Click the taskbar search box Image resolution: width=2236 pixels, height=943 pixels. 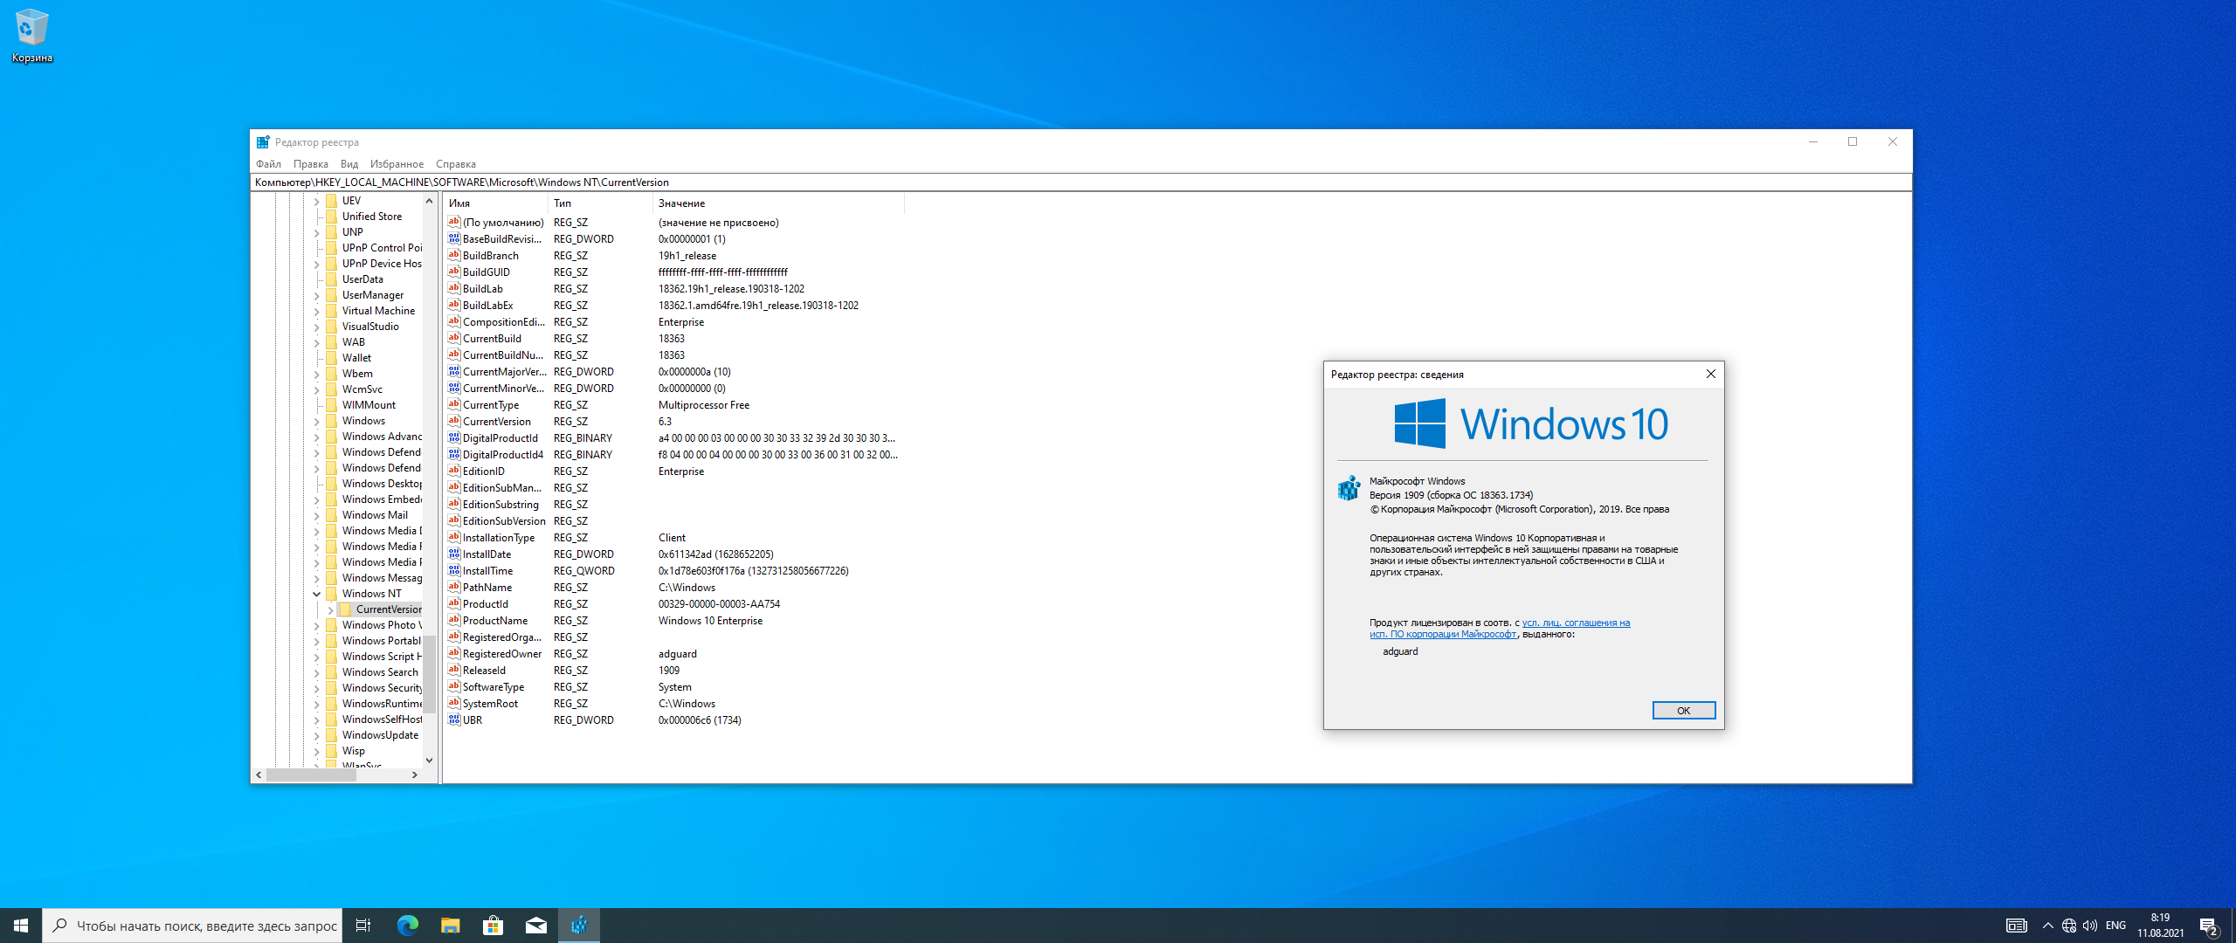(x=192, y=926)
